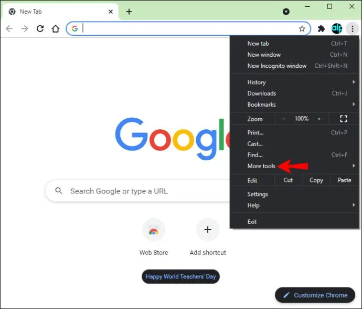Click the Happy World Teachers' Day button
This screenshot has width=362, height=309.
click(x=180, y=276)
